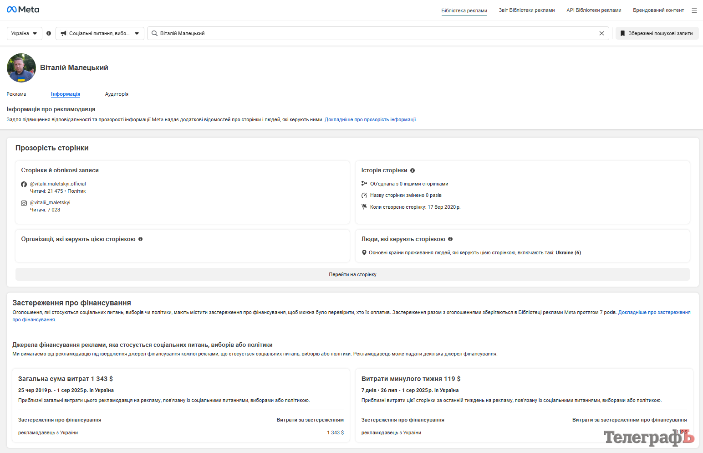This screenshot has width=703, height=453.
Task: Switch to the Реклама tab
Action: (16, 94)
